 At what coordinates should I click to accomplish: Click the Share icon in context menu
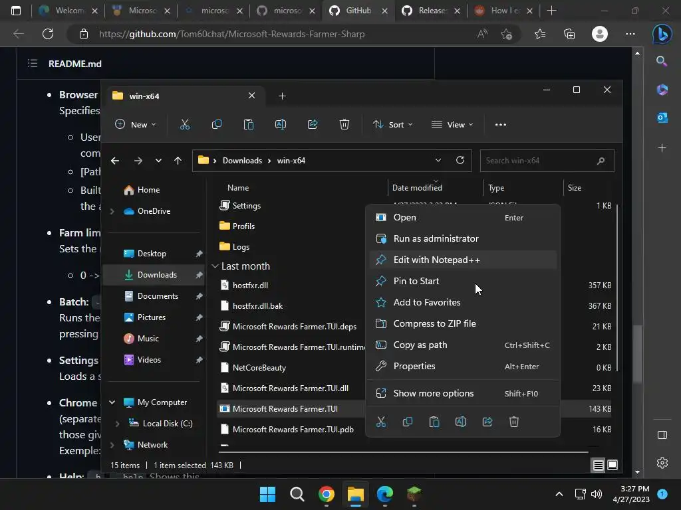pyautogui.click(x=487, y=422)
